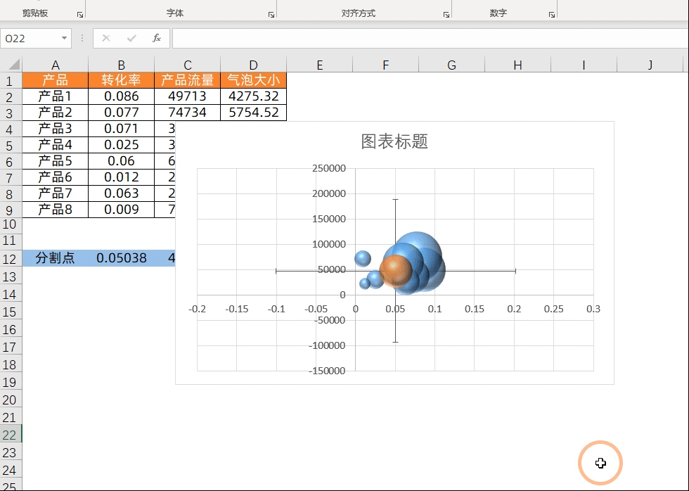Open the 字体 settings dialog launcher
This screenshot has width=689, height=491.
(271, 14)
